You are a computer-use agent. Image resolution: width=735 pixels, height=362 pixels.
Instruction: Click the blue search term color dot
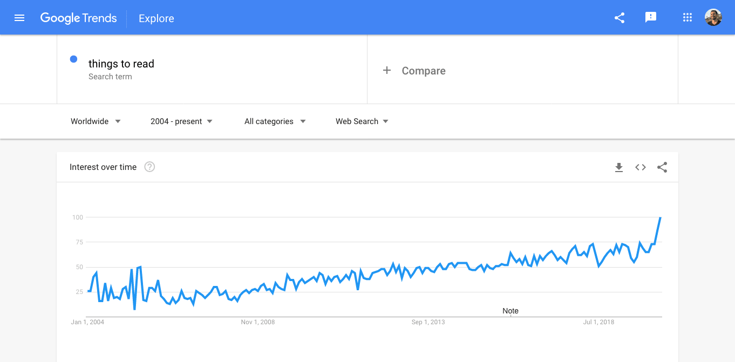click(x=73, y=59)
